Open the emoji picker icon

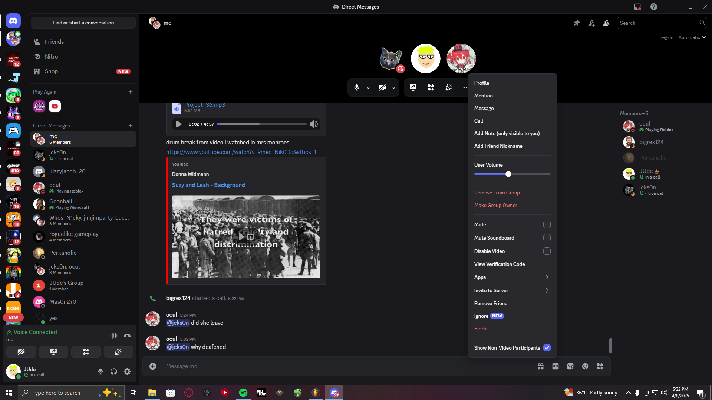[585, 366]
